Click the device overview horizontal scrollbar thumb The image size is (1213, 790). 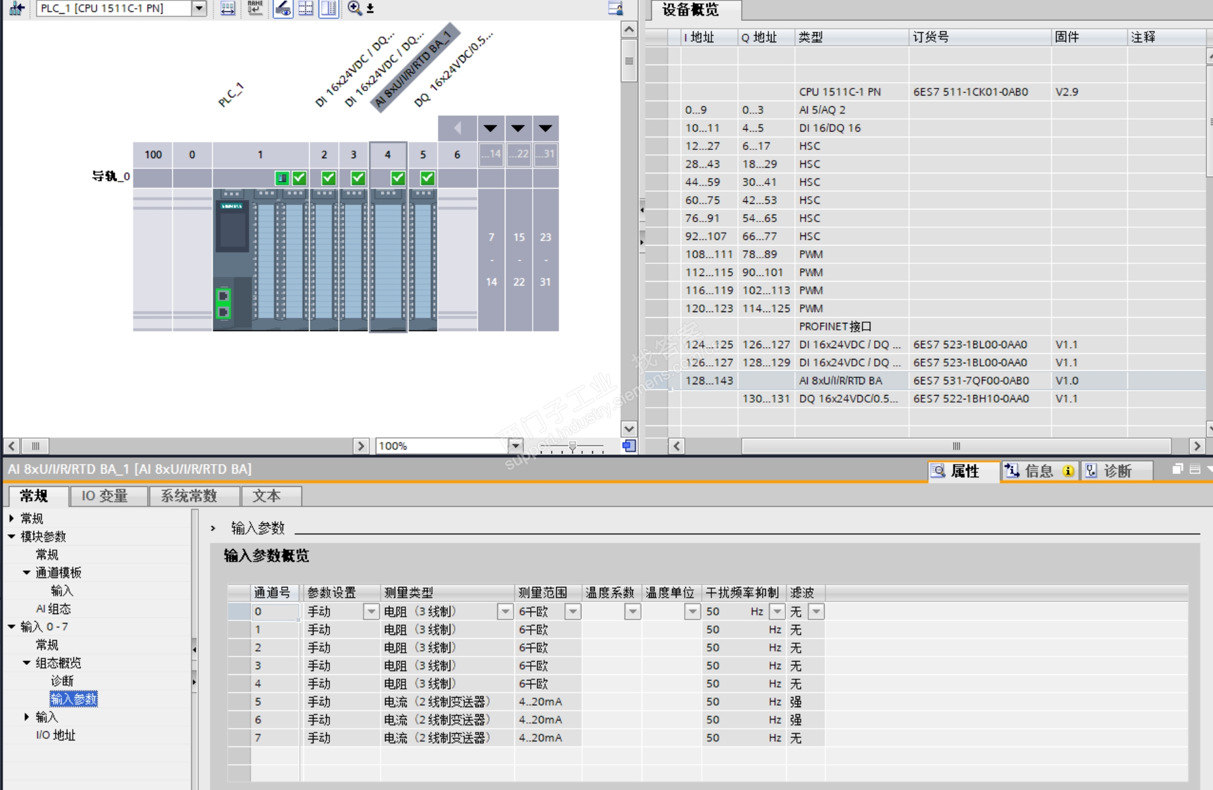tap(956, 446)
